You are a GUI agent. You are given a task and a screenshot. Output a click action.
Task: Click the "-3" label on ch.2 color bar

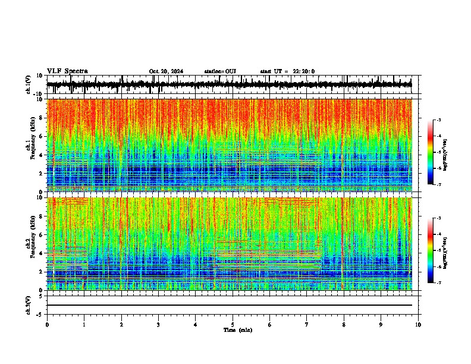pos(438,218)
